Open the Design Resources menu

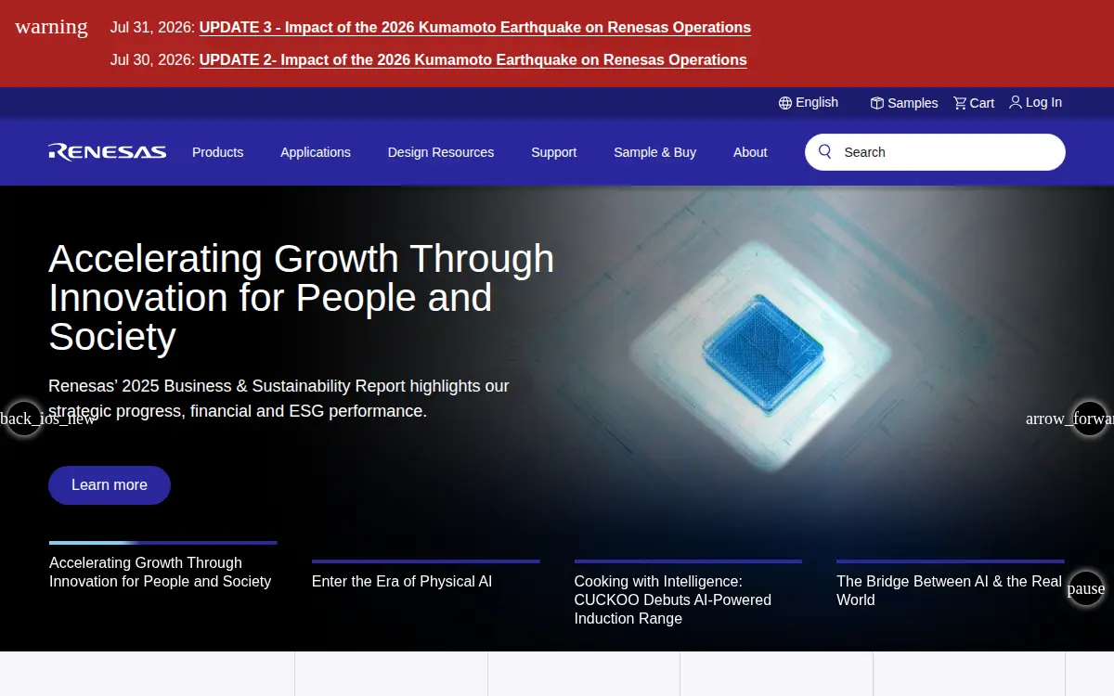[x=441, y=152]
